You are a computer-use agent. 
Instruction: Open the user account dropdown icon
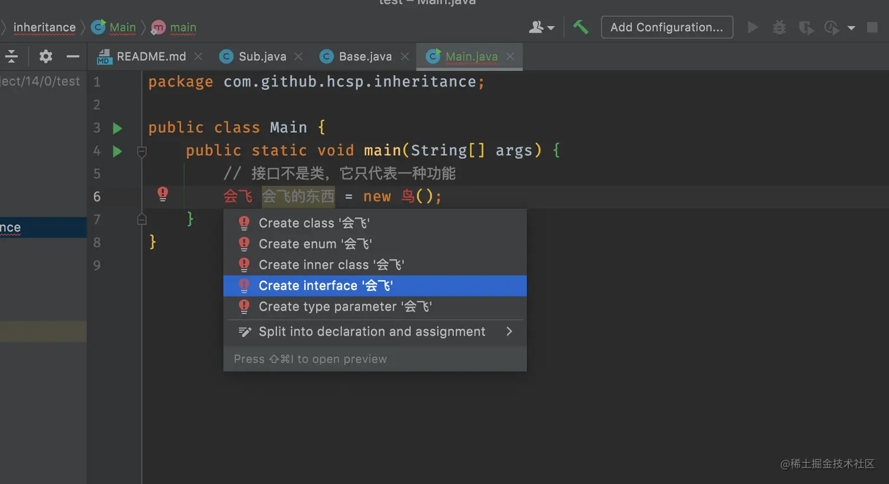(542, 27)
